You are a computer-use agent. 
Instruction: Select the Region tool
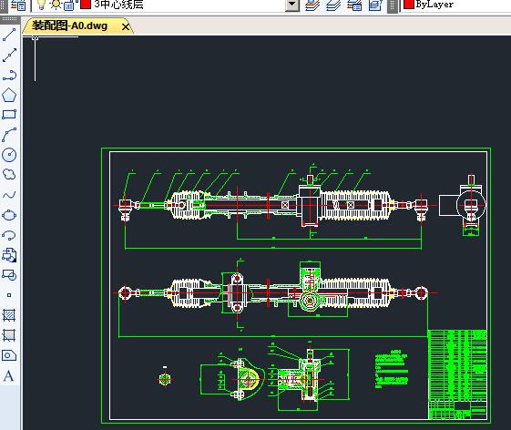tap(9, 355)
